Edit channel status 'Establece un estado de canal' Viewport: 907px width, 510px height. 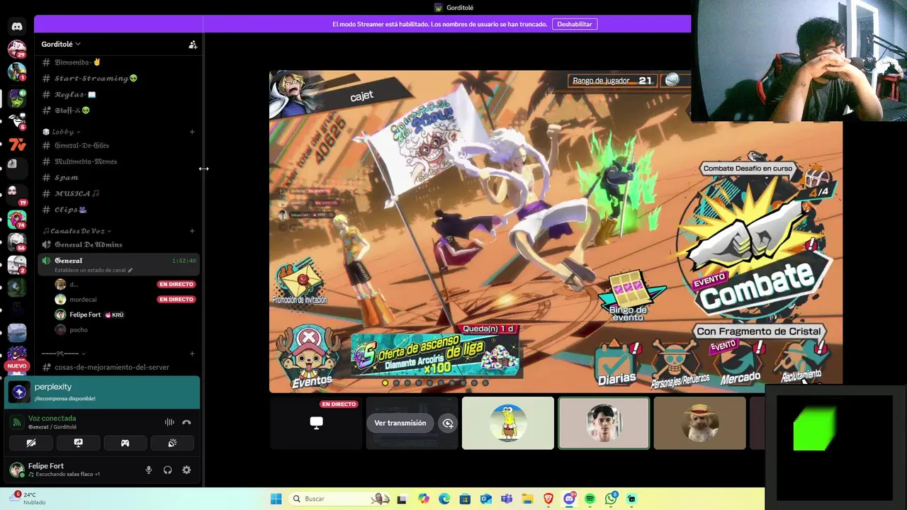[x=94, y=270]
